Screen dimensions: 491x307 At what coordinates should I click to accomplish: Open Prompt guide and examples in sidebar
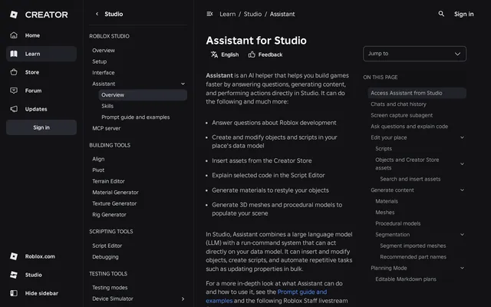(x=136, y=117)
